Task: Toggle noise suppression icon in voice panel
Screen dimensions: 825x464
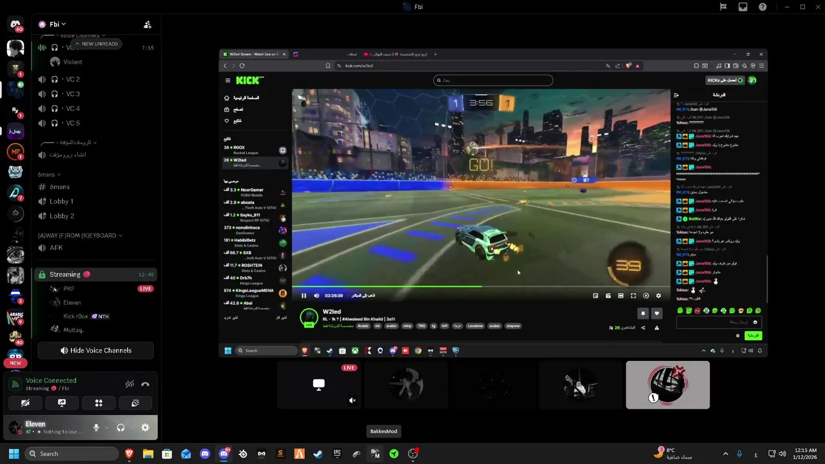Action: (x=130, y=384)
